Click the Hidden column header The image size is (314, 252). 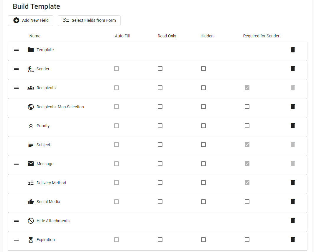pos(207,36)
